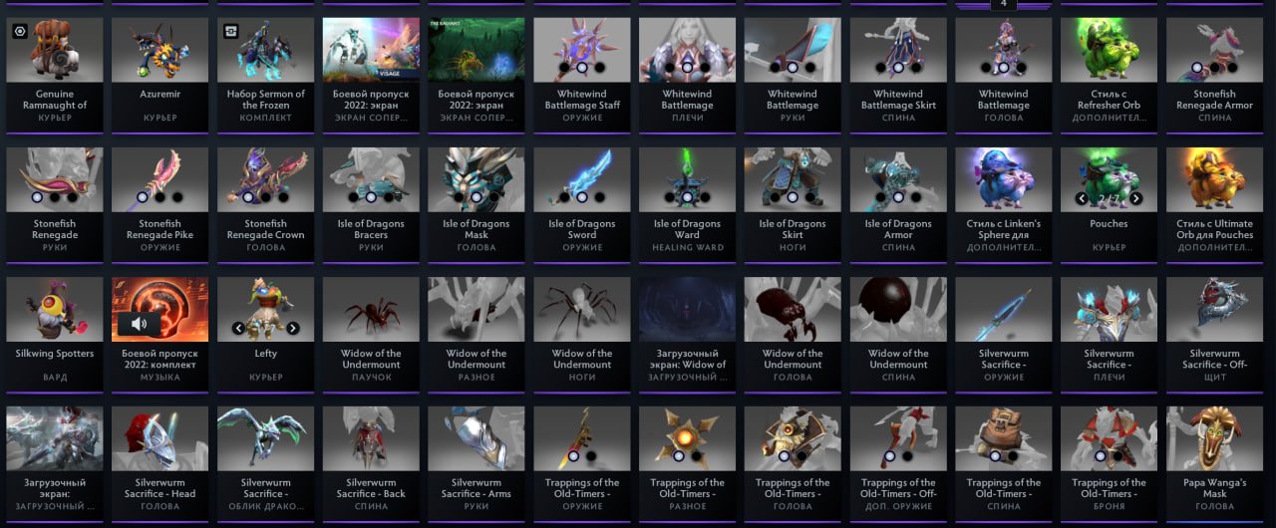Show the previous style of the Lefty courier
This screenshot has width=1276, height=528.
[238, 328]
